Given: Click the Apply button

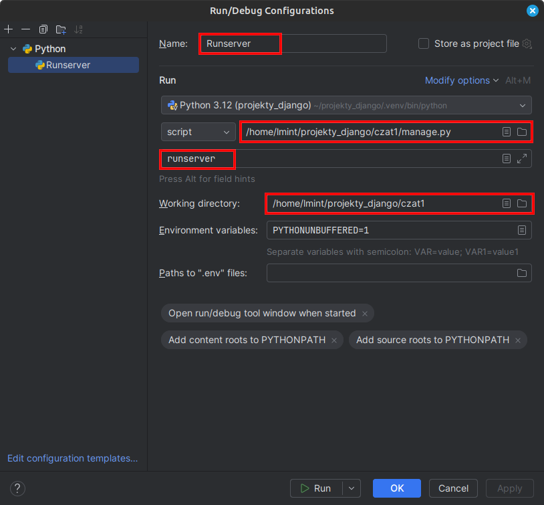Looking at the screenshot, I should coord(510,488).
